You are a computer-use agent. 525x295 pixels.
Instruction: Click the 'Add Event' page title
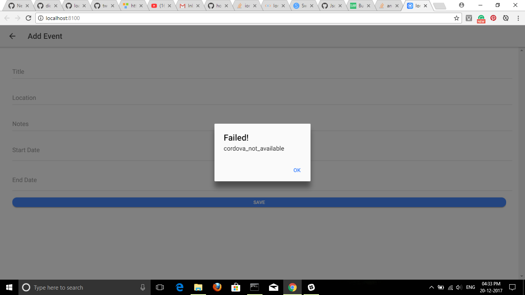tap(45, 36)
